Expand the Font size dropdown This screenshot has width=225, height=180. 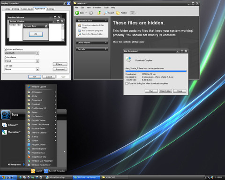click(37, 69)
